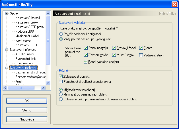Viewport: 179px width, 129px height.
Task: Go to the Rychlostní limit page
Action: 26,59
